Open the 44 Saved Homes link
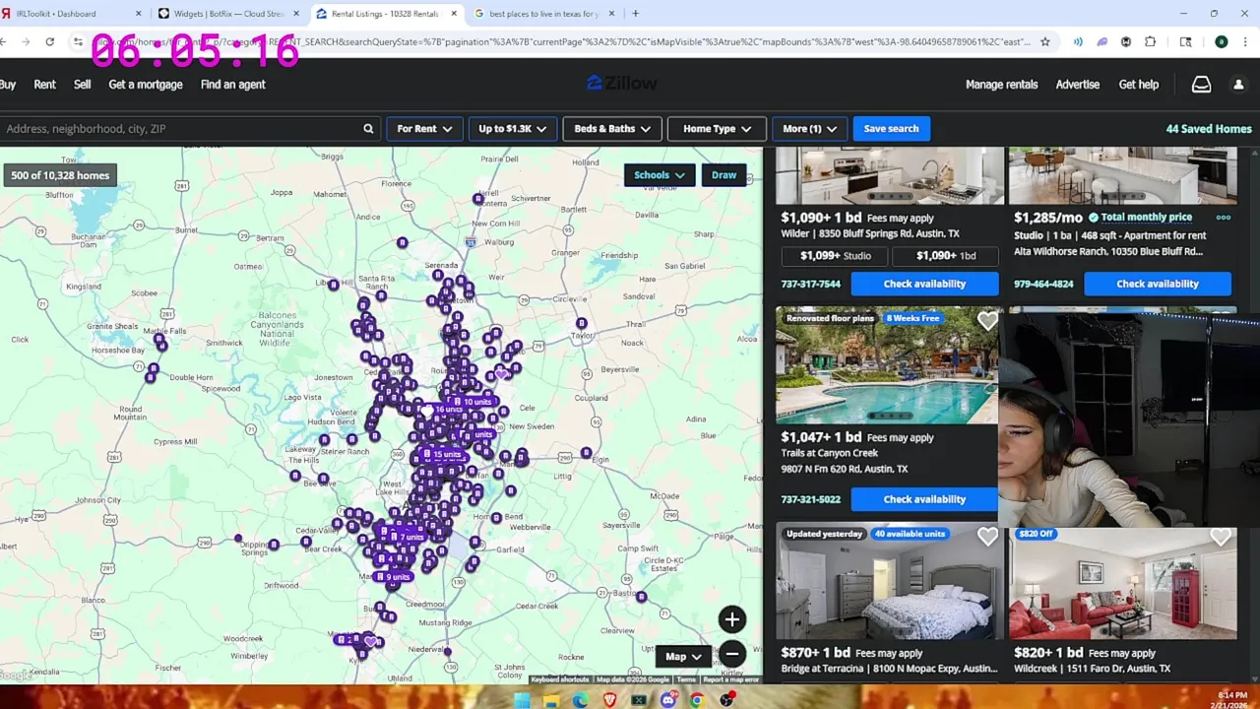Viewport: 1260px width, 709px height. (1209, 129)
